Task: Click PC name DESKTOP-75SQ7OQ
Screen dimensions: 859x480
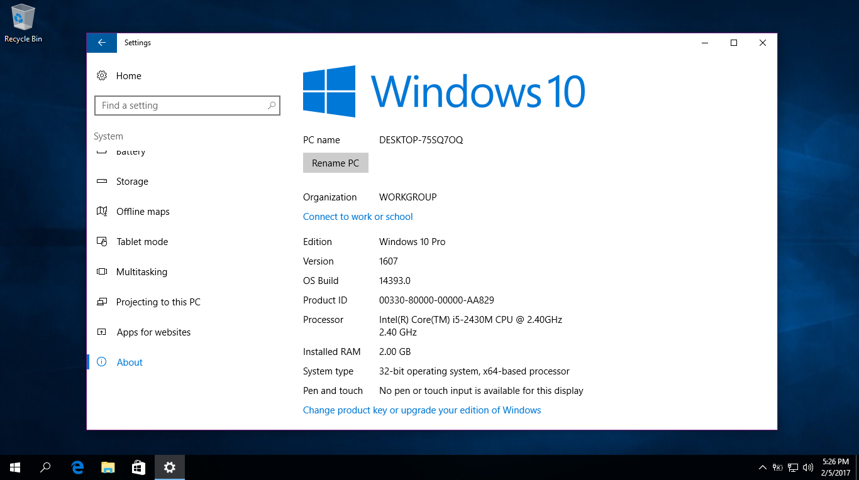Action: tap(421, 140)
